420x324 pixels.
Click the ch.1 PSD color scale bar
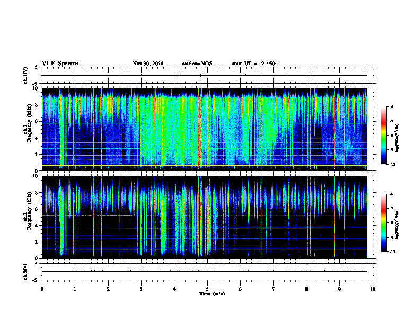pos(384,136)
